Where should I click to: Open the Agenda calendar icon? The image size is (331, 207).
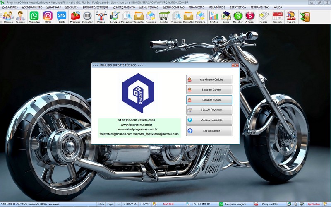(277, 17)
